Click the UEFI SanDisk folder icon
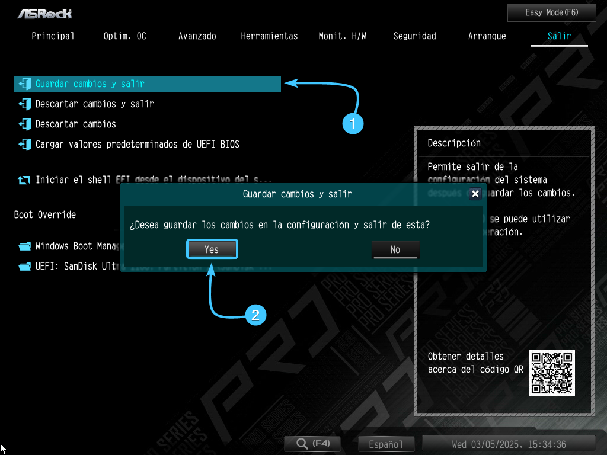 click(x=24, y=267)
